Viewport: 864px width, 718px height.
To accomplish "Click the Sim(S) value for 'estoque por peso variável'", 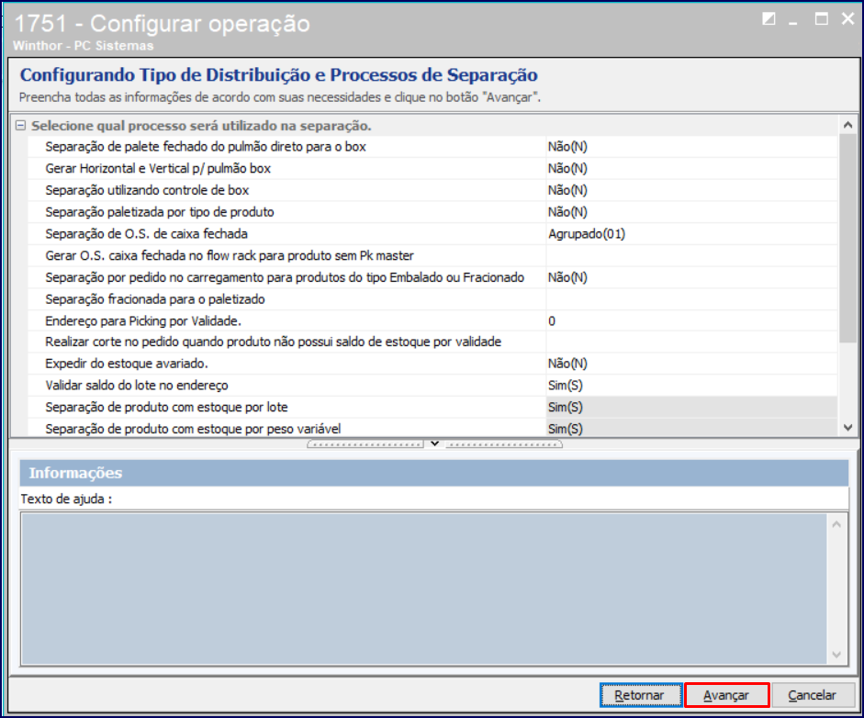I will click(691, 428).
